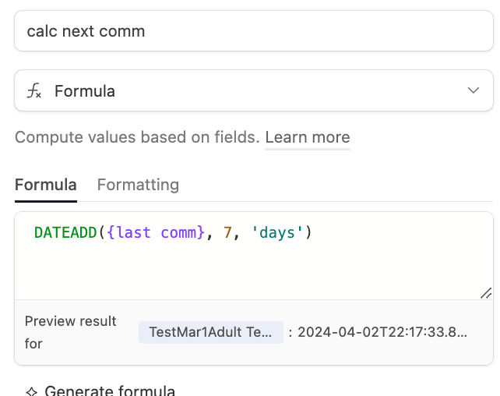The width and height of the screenshot is (500, 396).
Task: Click the 'Preview result for' label
Action: point(70,332)
